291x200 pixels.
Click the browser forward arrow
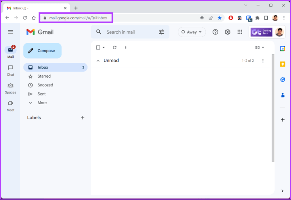[16, 18]
